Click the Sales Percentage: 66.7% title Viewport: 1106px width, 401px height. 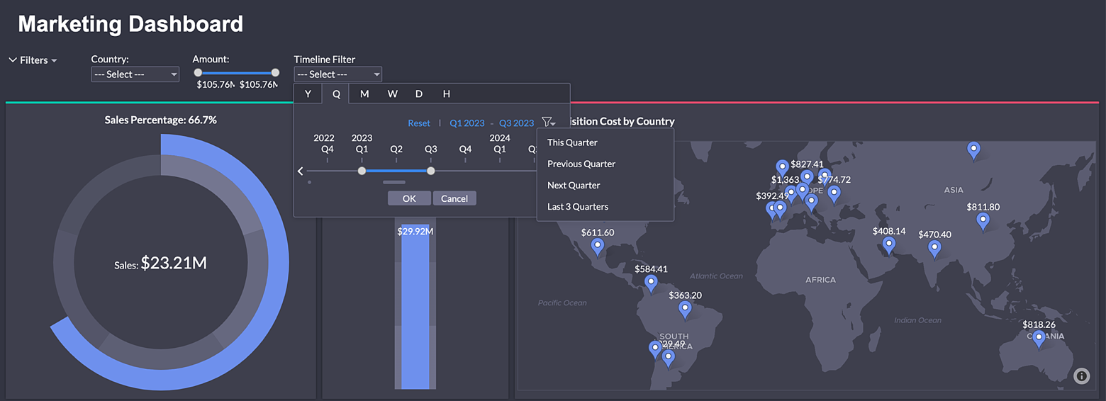point(161,120)
